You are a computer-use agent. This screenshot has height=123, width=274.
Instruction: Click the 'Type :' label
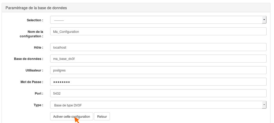click(x=38, y=105)
